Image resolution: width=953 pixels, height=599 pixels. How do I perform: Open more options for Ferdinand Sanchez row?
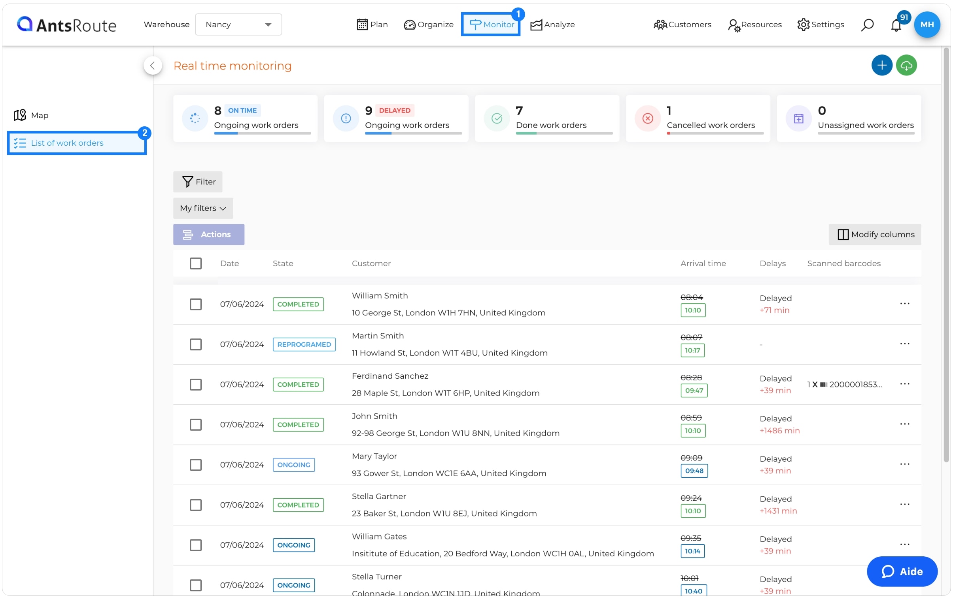pos(904,384)
